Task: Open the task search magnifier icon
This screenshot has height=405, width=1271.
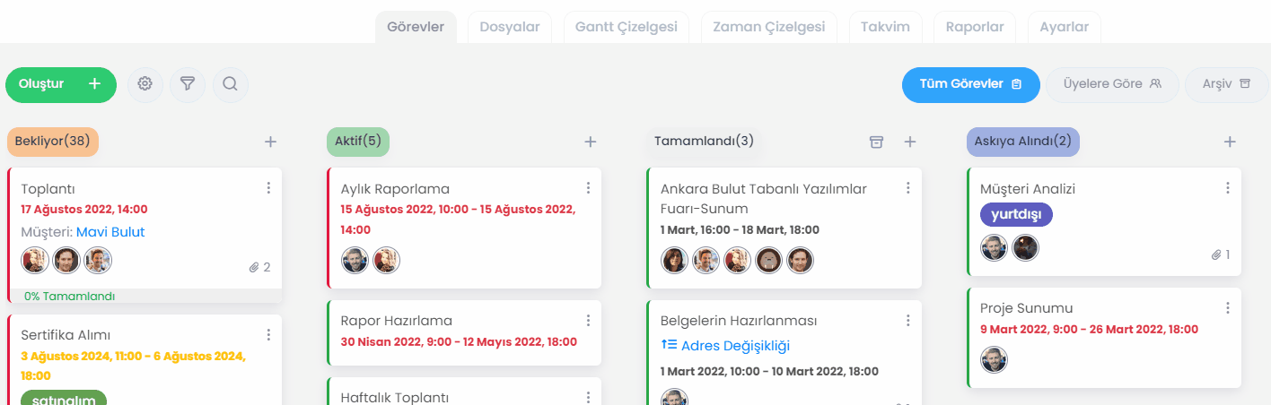Action: [231, 84]
